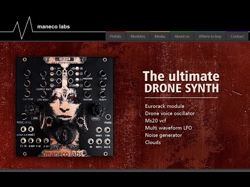The image size is (250, 187).
Task: Select the 'Noise generator' feature line
Action: point(164,135)
